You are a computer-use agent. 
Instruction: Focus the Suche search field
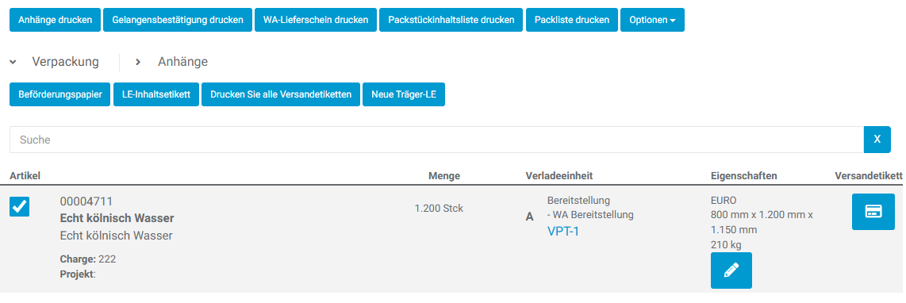coord(436,140)
